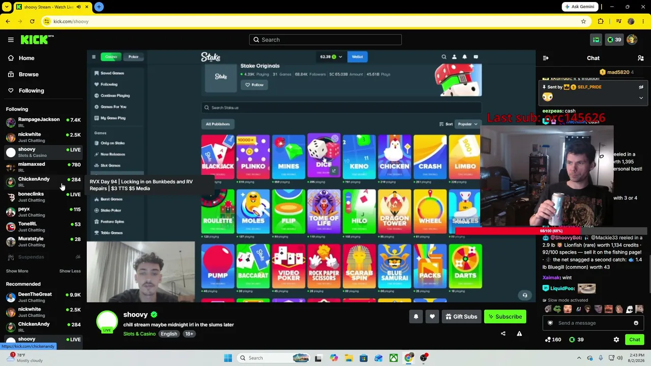Image resolution: width=651 pixels, height=366 pixels.
Task: Open miamaxxed channel in Following list
Action: (43, 167)
